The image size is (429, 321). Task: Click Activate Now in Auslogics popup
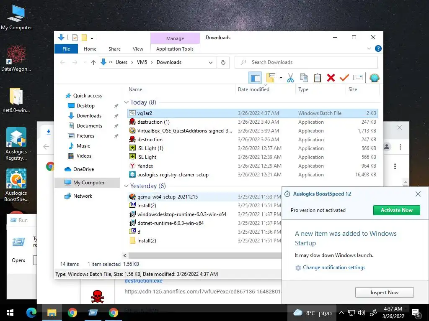pos(396,210)
